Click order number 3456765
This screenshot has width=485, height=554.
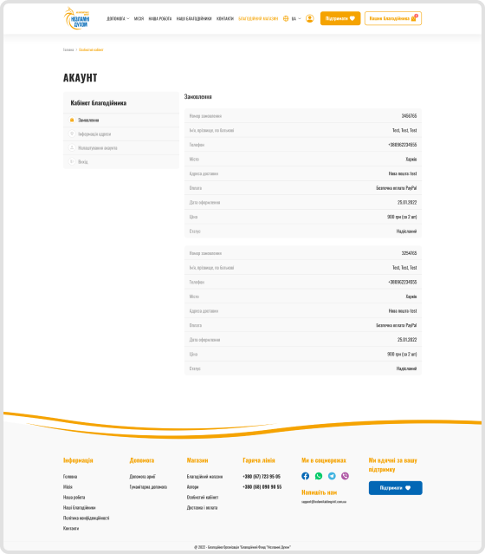coord(409,116)
